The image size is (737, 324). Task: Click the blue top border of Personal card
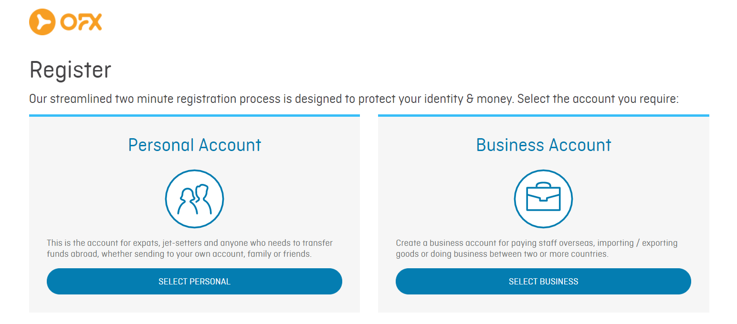194,115
